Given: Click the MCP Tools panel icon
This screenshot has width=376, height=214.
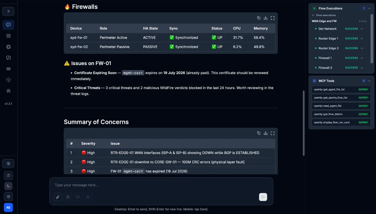Looking at the screenshot, I should 314,81.
